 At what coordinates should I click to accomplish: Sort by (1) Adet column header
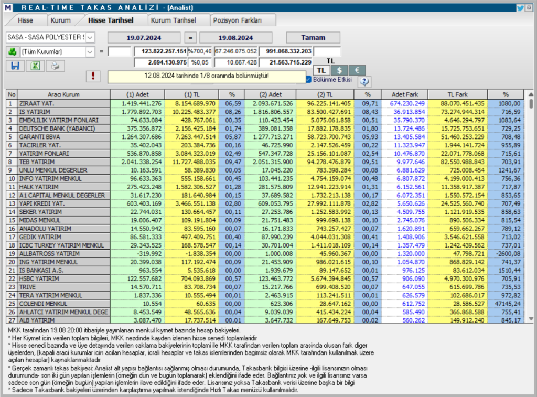[138, 94]
